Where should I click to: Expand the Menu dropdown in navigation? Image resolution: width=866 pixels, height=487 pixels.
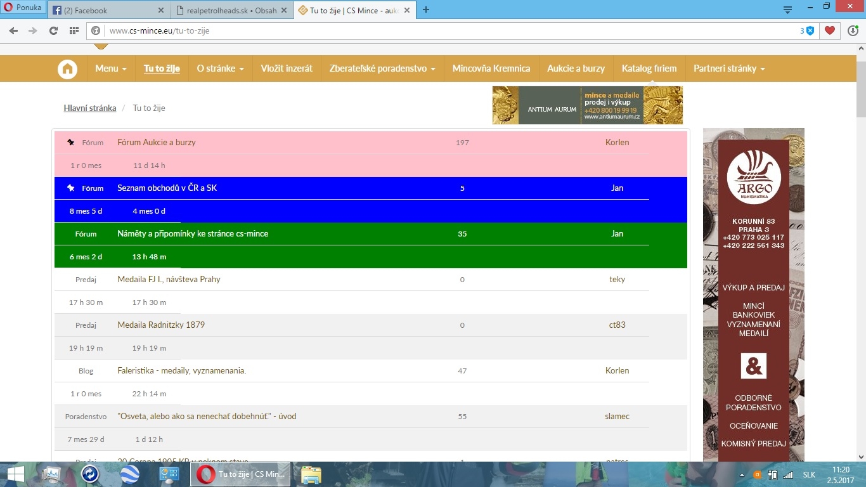[x=111, y=68]
